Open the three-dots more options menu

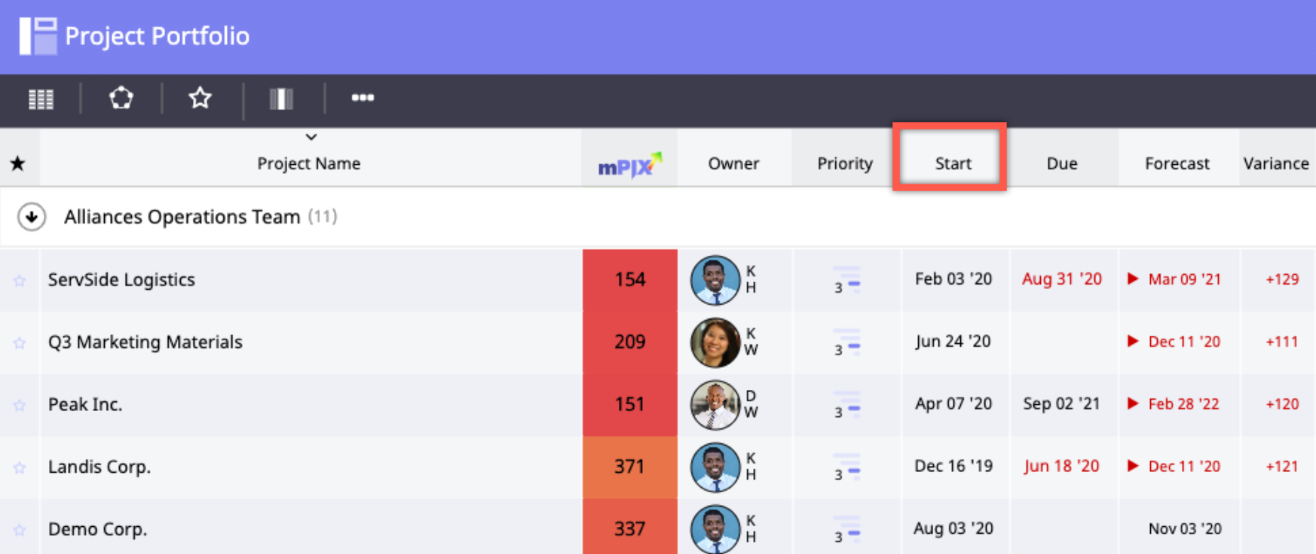click(x=363, y=98)
